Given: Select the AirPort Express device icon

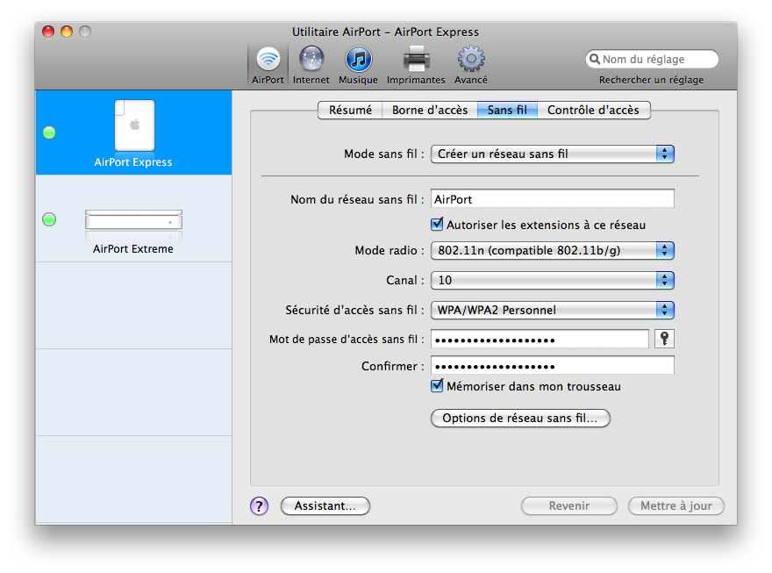Looking at the screenshot, I should point(134,125).
